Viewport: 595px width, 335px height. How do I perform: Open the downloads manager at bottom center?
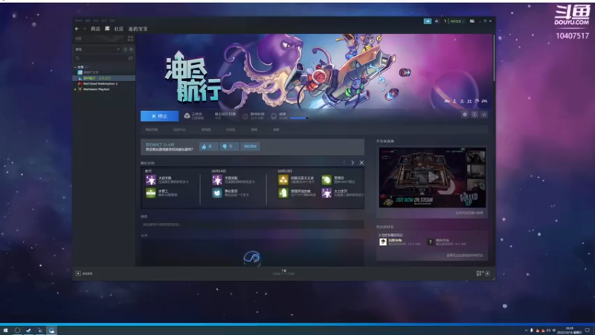(283, 272)
